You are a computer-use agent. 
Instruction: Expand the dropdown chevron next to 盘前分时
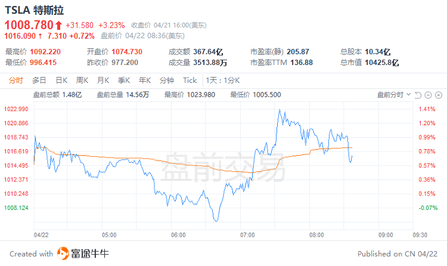tap(408, 94)
